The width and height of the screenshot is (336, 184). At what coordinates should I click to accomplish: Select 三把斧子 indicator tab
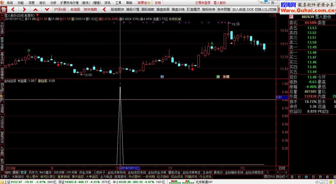99,172
